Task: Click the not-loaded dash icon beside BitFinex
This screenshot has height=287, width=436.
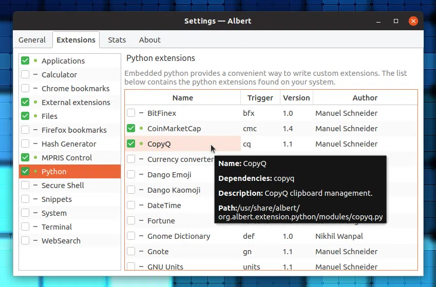Action: click(x=141, y=113)
